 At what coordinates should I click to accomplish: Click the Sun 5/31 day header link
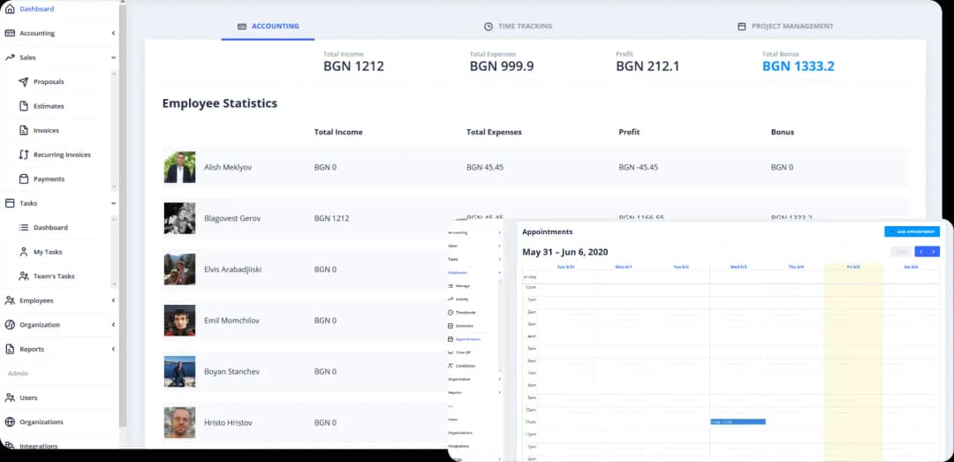coord(566,267)
